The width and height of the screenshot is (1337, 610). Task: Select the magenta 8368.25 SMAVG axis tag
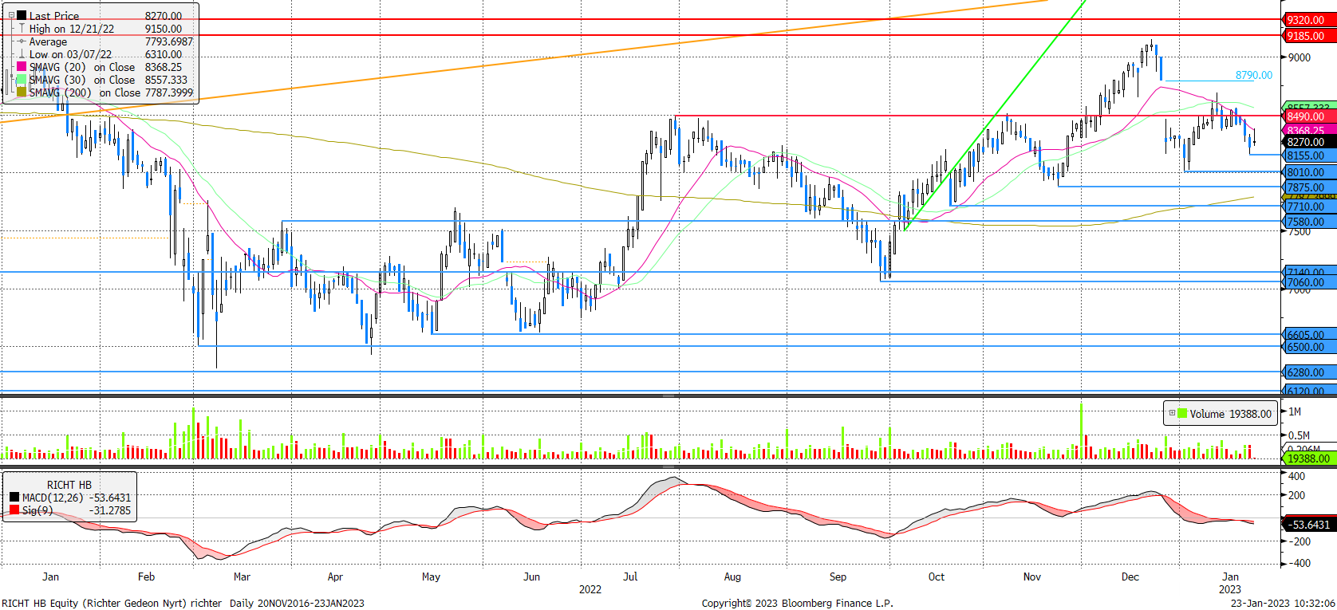click(x=1307, y=130)
